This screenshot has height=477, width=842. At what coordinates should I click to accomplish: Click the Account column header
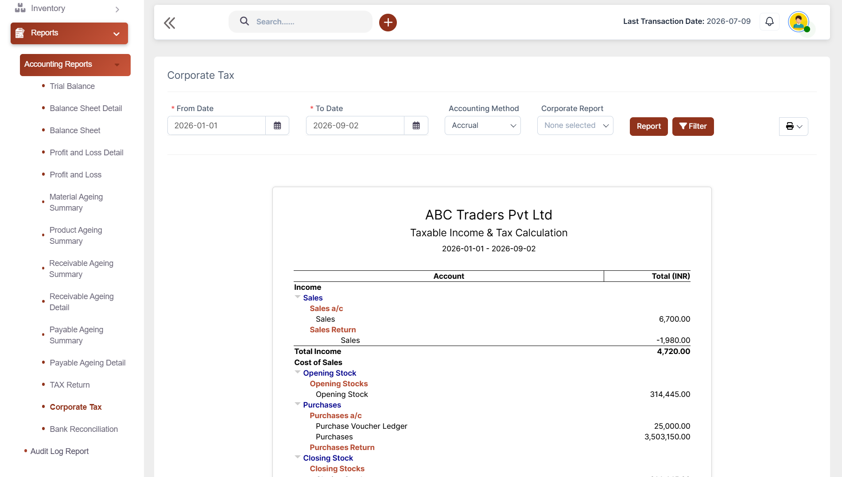(x=449, y=276)
